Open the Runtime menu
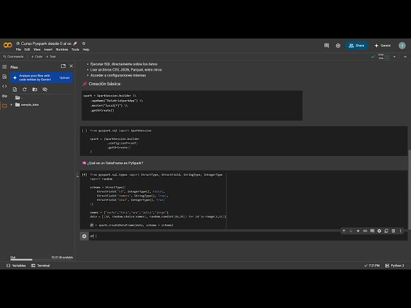The image size is (411, 308). [x=62, y=49]
